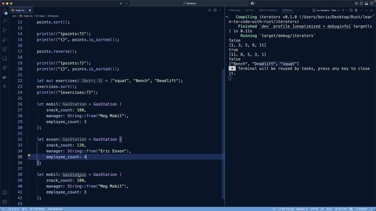Click the GasStation type hint on line 38
The height and width of the screenshot is (211, 376).
[x=75, y=175]
